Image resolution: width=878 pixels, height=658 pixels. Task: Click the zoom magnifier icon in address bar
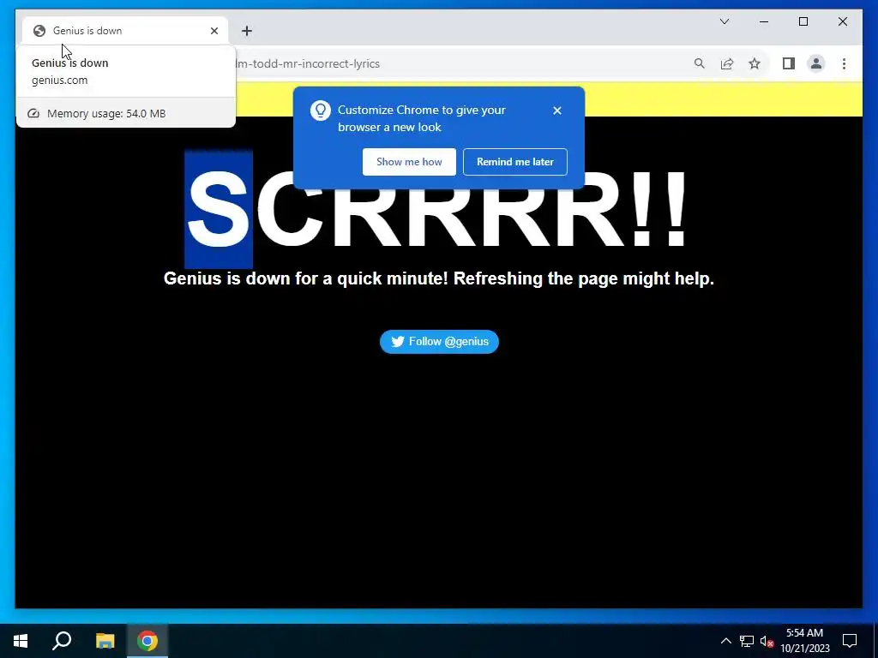pyautogui.click(x=700, y=63)
